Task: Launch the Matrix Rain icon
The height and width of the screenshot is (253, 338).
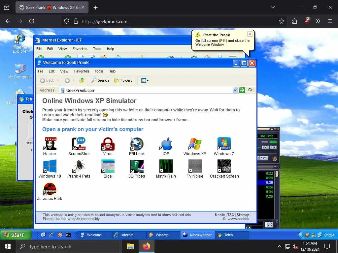Action: point(166,169)
